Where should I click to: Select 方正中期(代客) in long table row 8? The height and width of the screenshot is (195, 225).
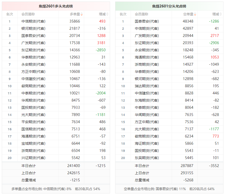click(33, 72)
